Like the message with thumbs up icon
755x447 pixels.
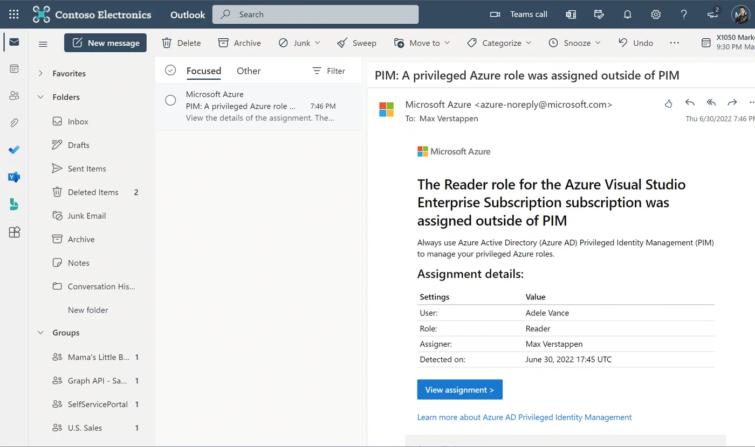click(x=669, y=103)
